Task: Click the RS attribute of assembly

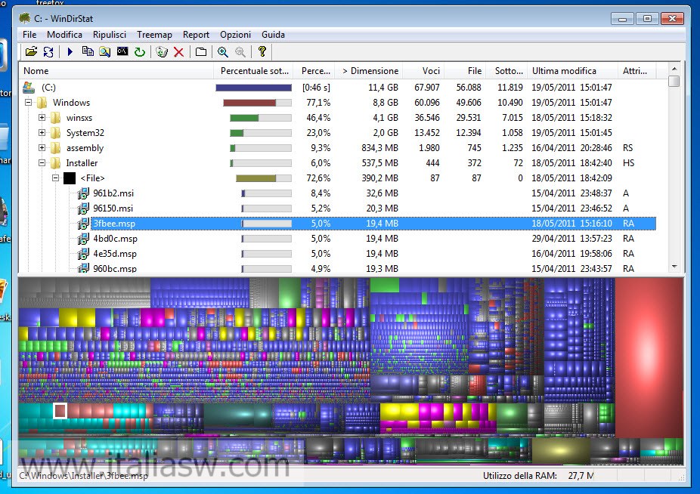Action: click(627, 148)
